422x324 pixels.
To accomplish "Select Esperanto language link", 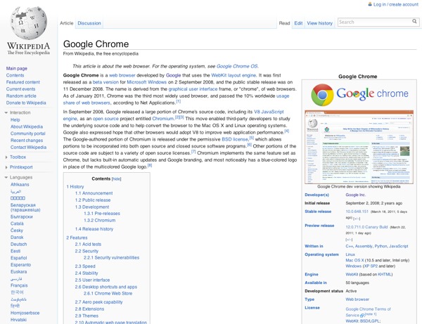I will click(x=20, y=265).
